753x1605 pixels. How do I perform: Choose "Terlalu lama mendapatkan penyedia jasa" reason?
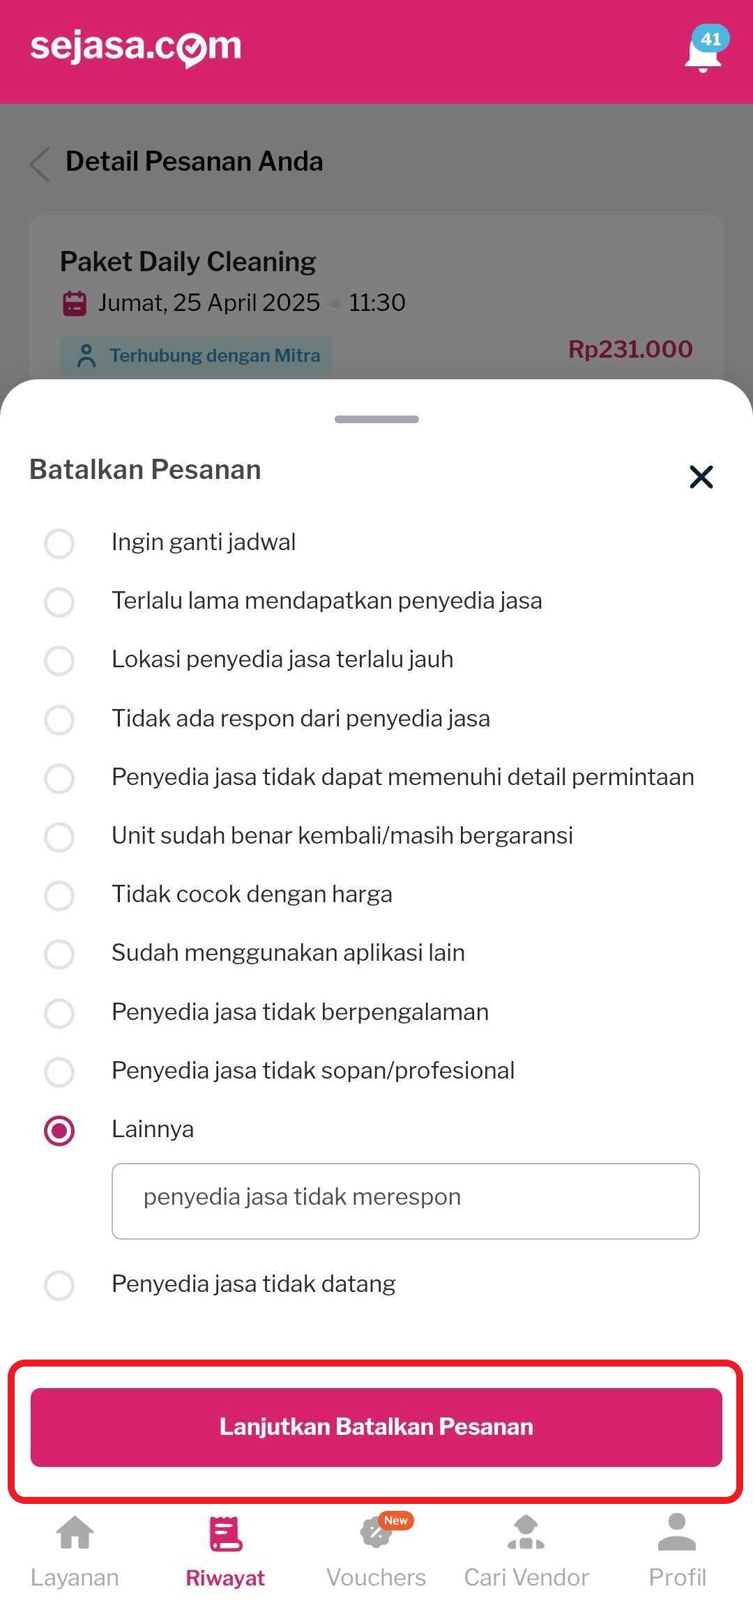click(59, 602)
